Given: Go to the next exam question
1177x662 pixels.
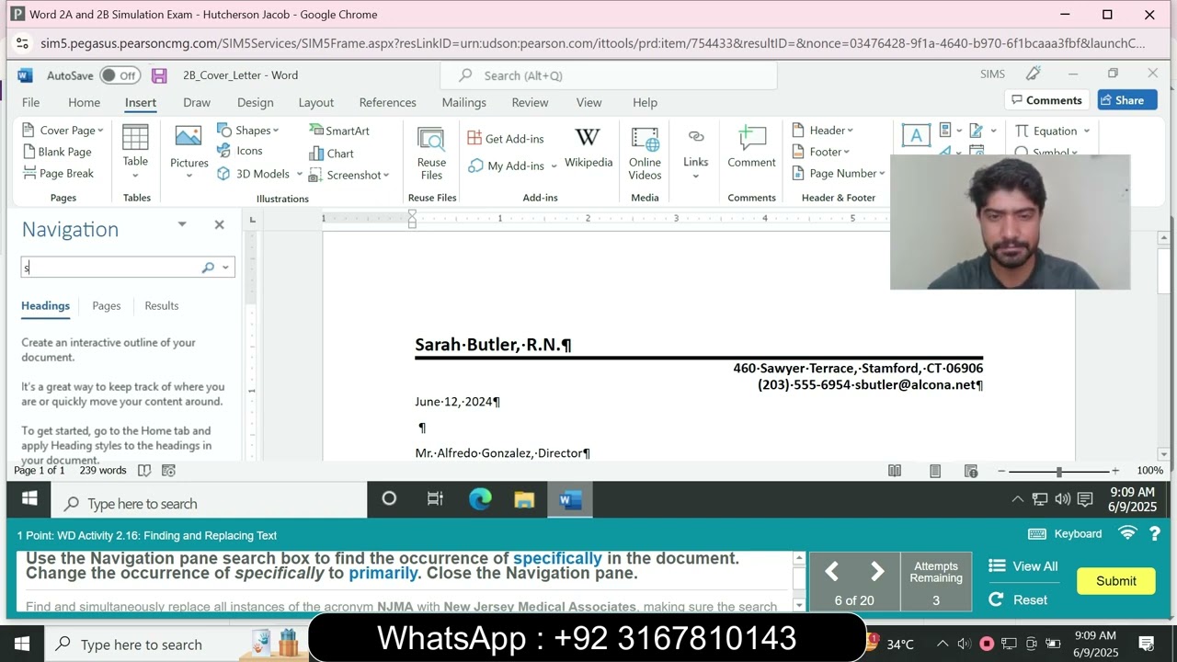Looking at the screenshot, I should pos(877,572).
